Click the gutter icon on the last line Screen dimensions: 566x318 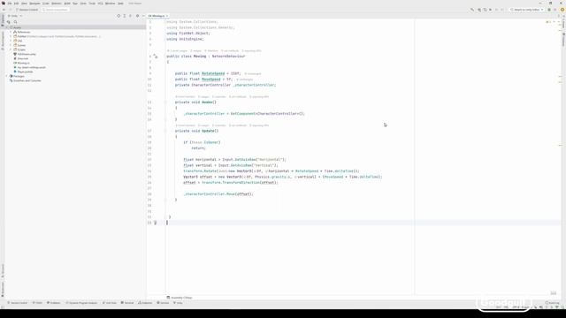click(x=156, y=223)
